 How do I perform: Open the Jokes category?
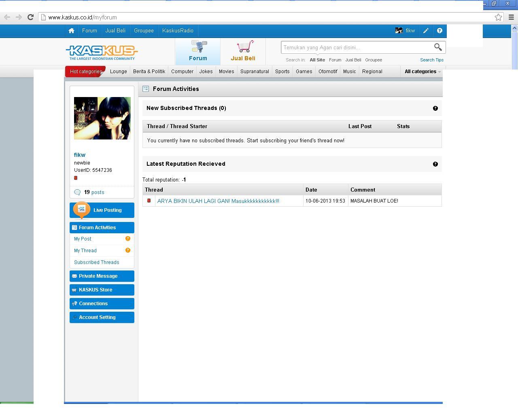click(206, 72)
